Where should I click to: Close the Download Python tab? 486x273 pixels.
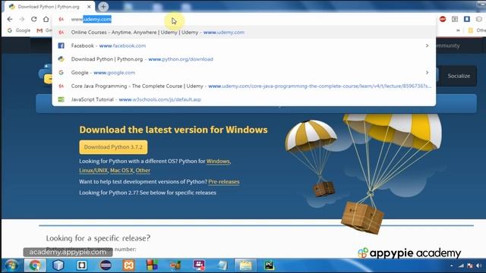[x=89, y=7]
